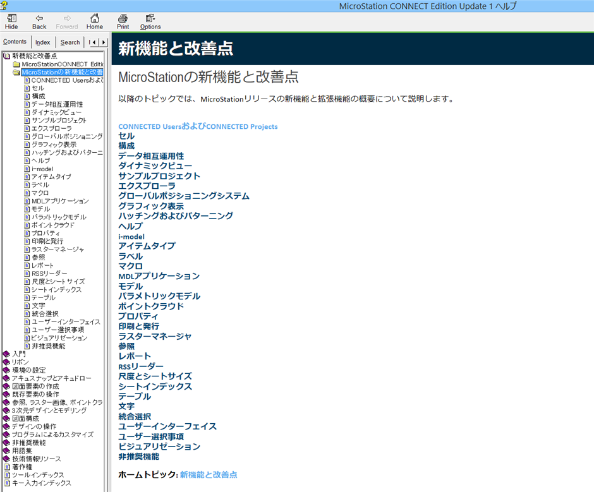
Task: Expand the 図面要素の作成 book
Action: click(x=6, y=387)
